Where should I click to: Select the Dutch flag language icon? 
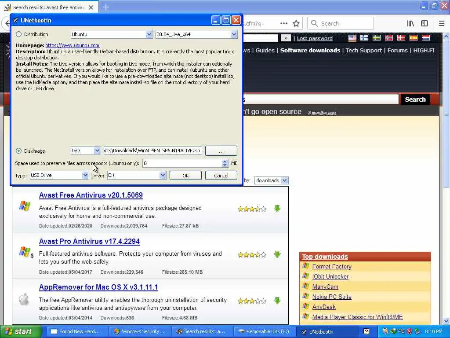click(x=425, y=38)
